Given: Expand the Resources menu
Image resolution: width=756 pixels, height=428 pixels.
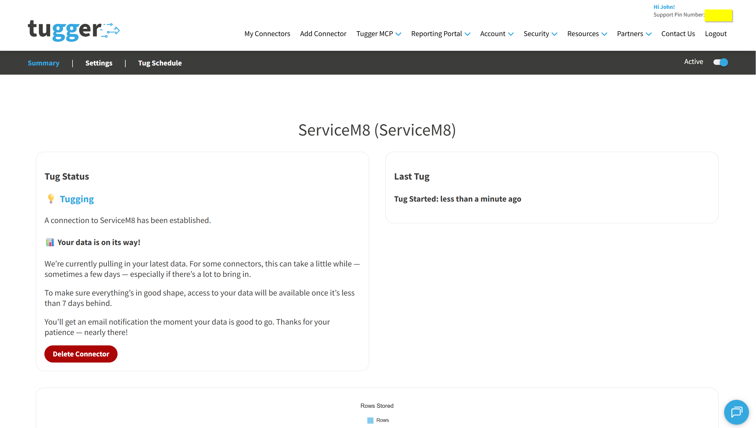Looking at the screenshot, I should [x=587, y=34].
